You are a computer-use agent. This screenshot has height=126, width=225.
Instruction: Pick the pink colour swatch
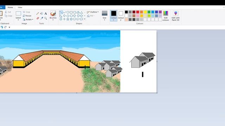coord(138,16)
